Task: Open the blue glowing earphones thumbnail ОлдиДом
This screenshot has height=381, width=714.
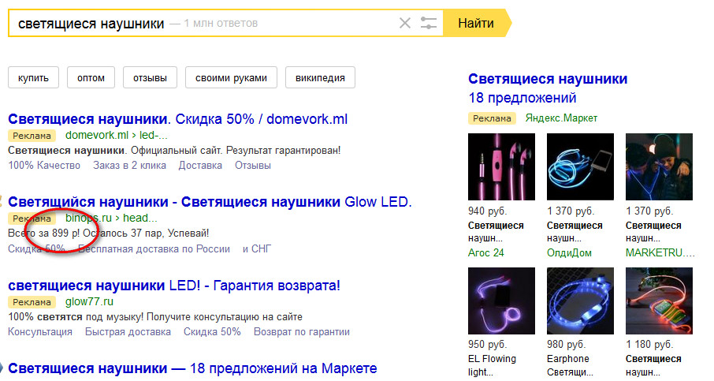Action: [x=580, y=166]
